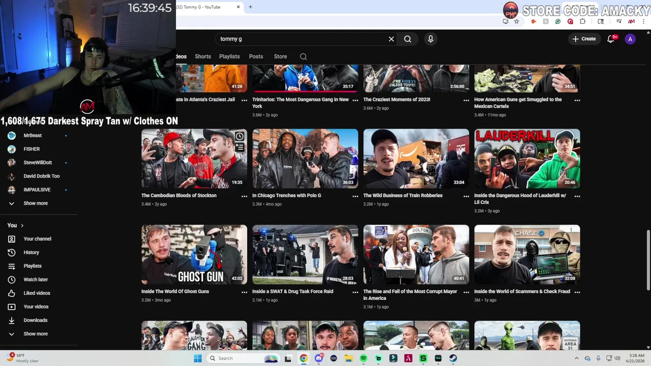Switch to the Shorts tab
This screenshot has width=651, height=366.
(x=203, y=56)
